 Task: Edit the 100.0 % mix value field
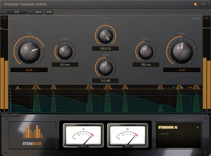[x=105, y=49]
